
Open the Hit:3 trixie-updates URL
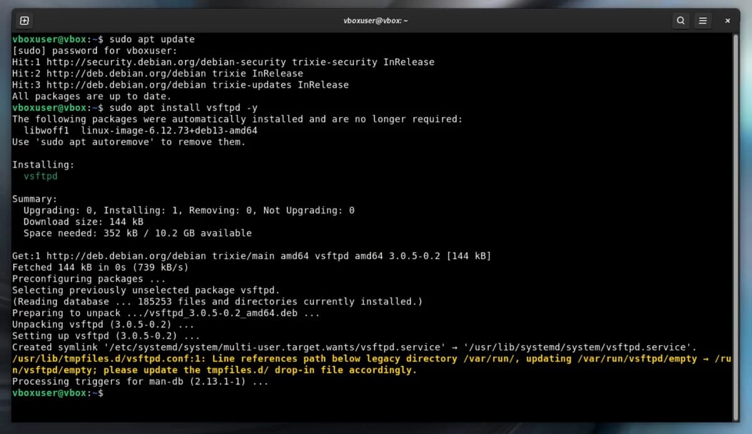click(127, 85)
